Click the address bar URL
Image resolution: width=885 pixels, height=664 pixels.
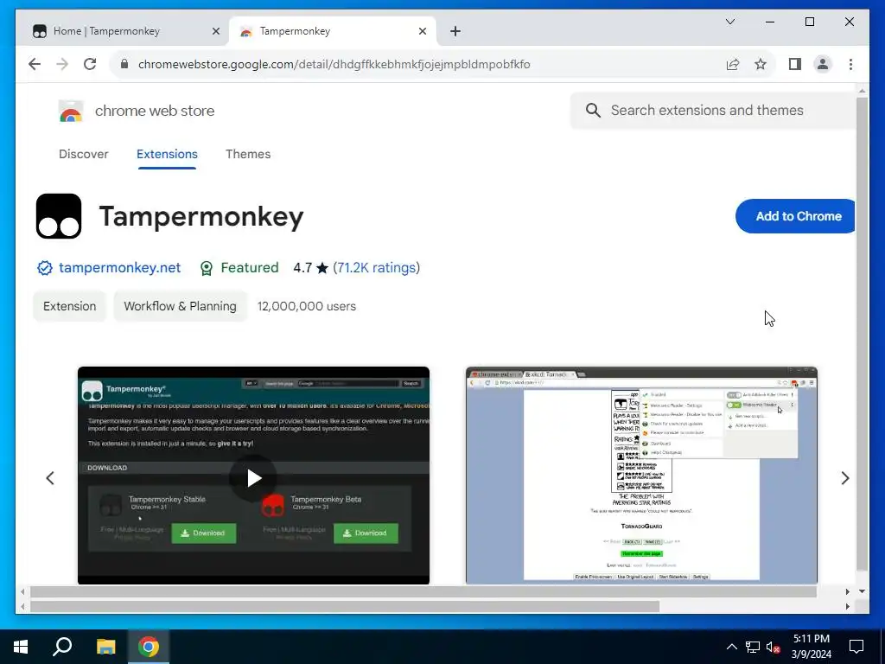point(334,64)
